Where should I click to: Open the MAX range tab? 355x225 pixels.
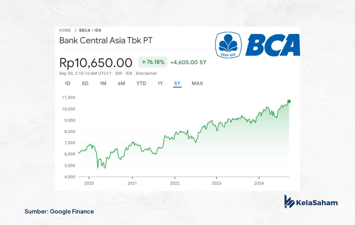point(197,83)
